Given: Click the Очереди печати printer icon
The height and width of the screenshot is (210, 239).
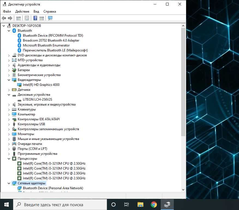Looking at the screenshot, I should [14, 144].
